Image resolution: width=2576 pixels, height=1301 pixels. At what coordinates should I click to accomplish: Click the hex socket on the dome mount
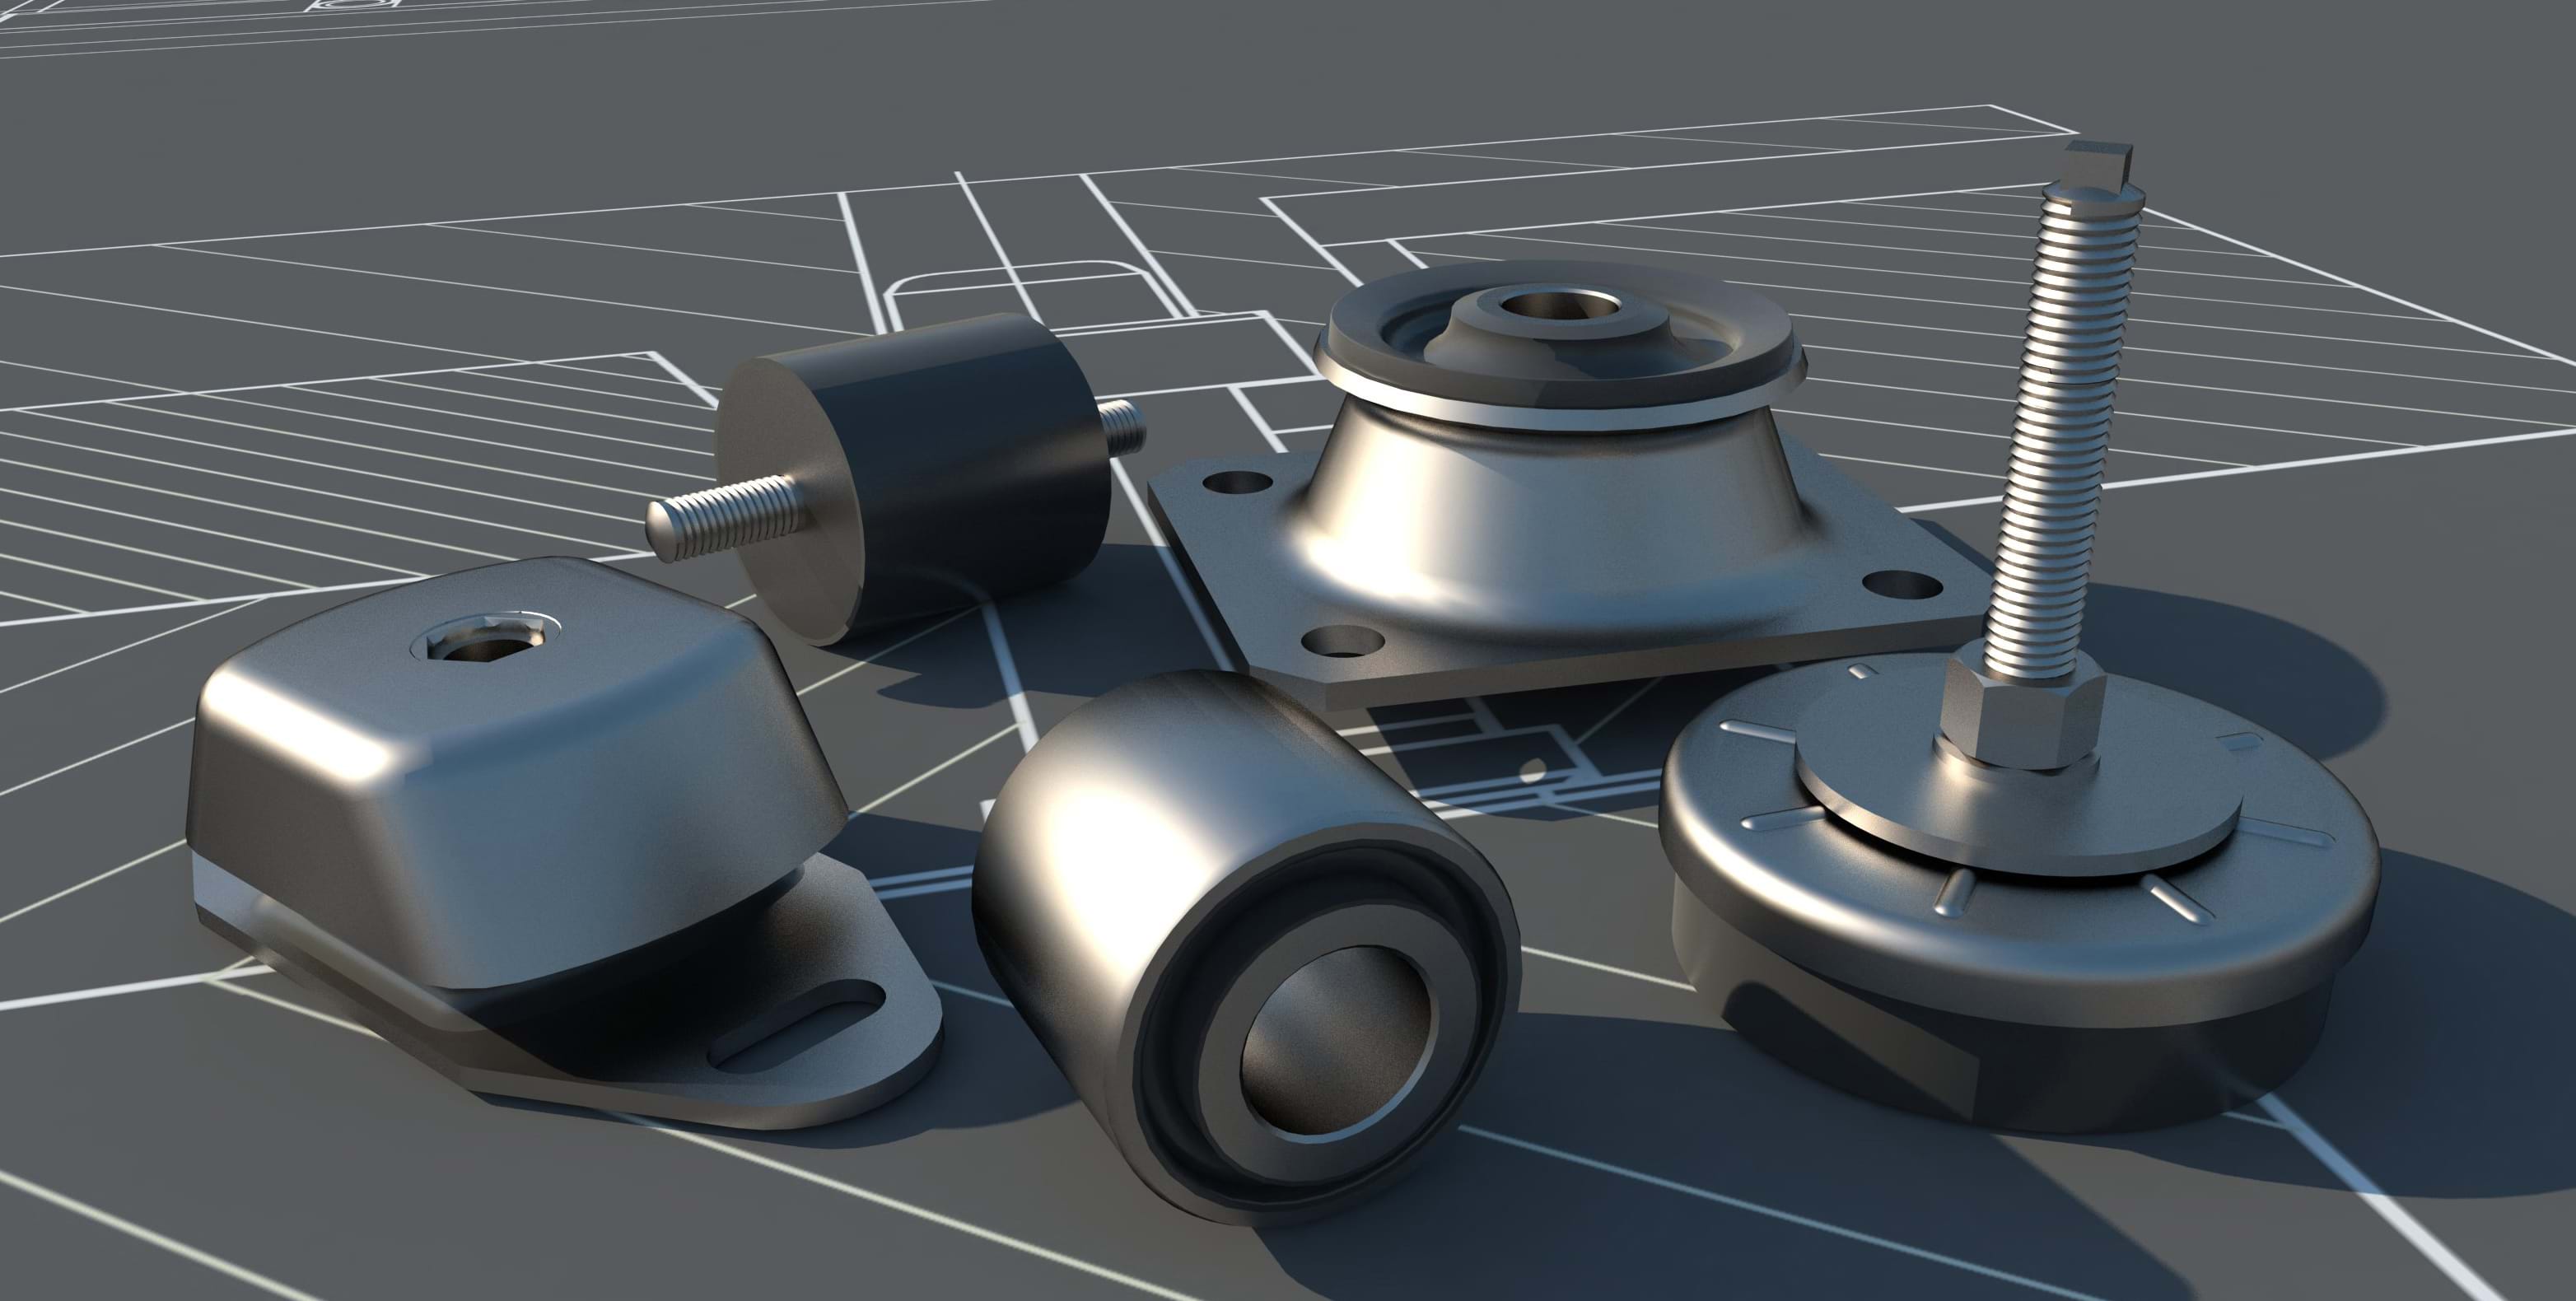click(x=485, y=641)
